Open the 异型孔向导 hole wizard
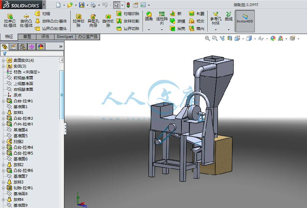 click(x=93, y=20)
